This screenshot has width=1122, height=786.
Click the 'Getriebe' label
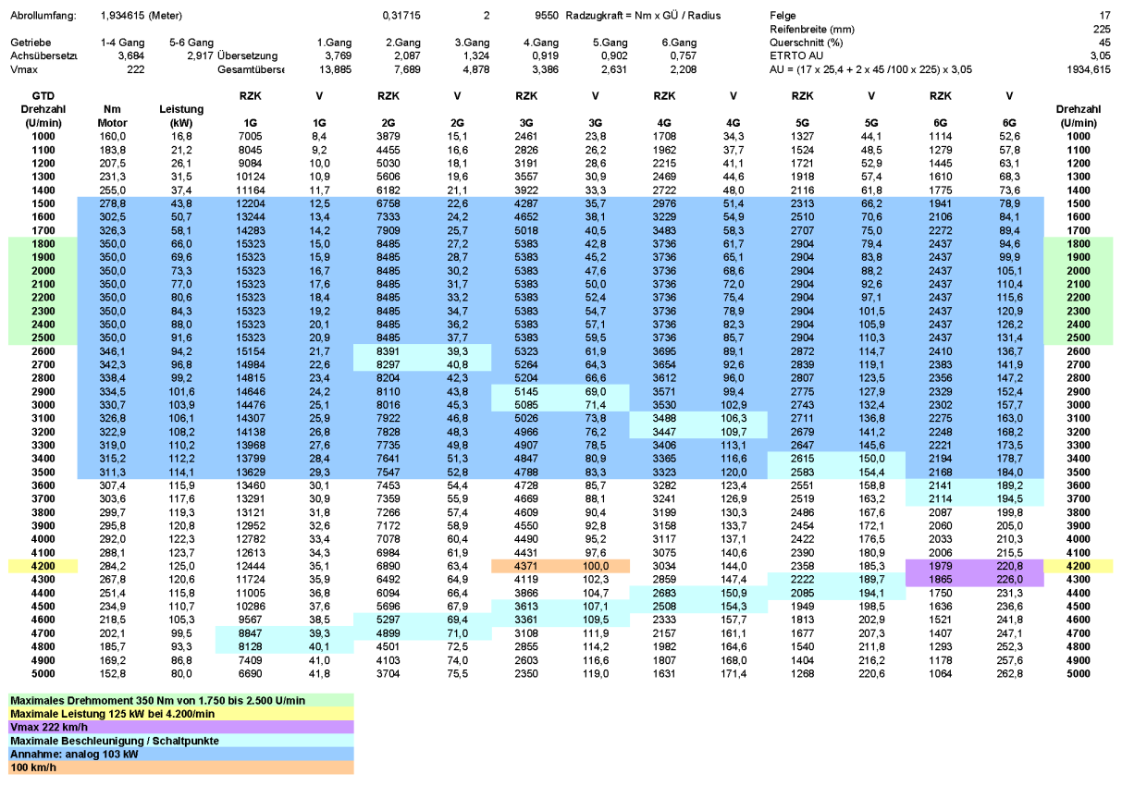30,43
